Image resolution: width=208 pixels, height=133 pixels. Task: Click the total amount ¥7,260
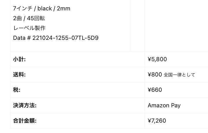pos(157,121)
